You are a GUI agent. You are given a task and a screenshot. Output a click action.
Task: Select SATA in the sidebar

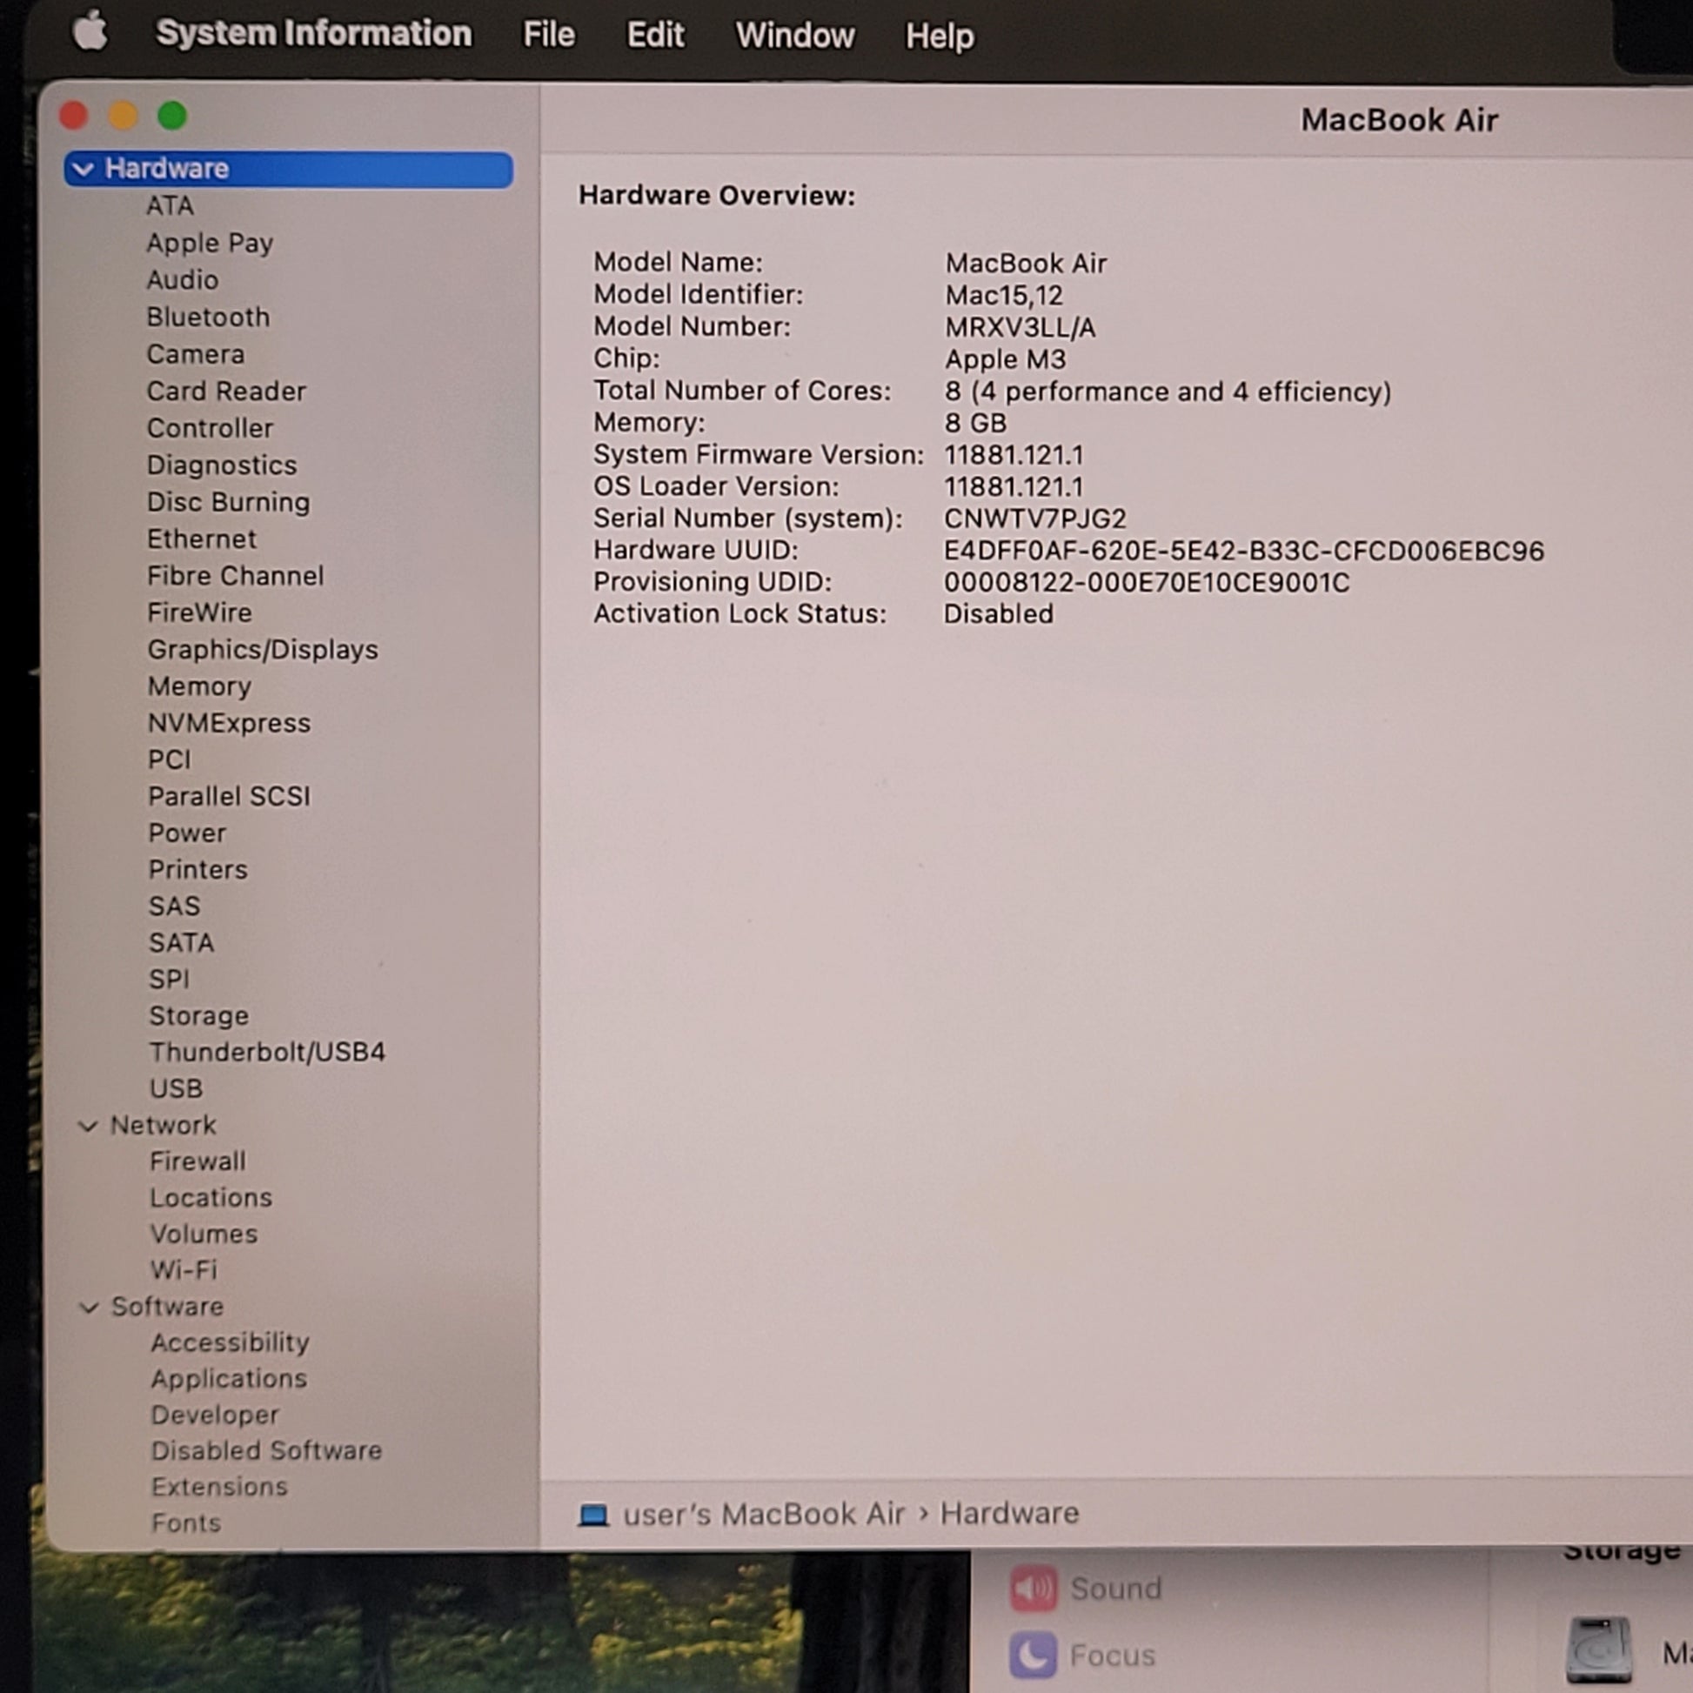pos(181,942)
